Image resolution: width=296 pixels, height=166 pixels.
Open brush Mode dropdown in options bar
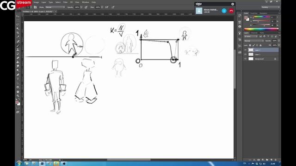pyautogui.click(x=55, y=7)
